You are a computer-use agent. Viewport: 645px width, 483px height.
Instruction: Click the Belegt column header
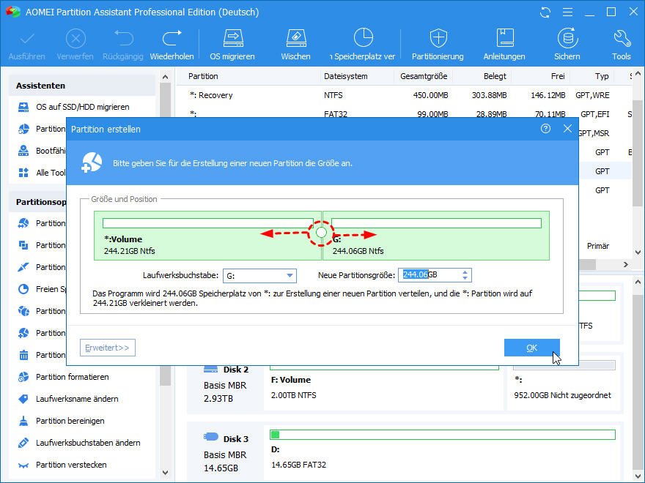click(495, 76)
